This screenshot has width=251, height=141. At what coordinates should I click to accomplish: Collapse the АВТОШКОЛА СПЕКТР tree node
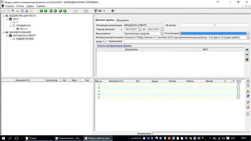point(7,36)
